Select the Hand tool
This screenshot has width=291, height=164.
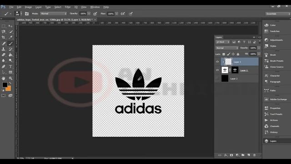(x=3, y=78)
